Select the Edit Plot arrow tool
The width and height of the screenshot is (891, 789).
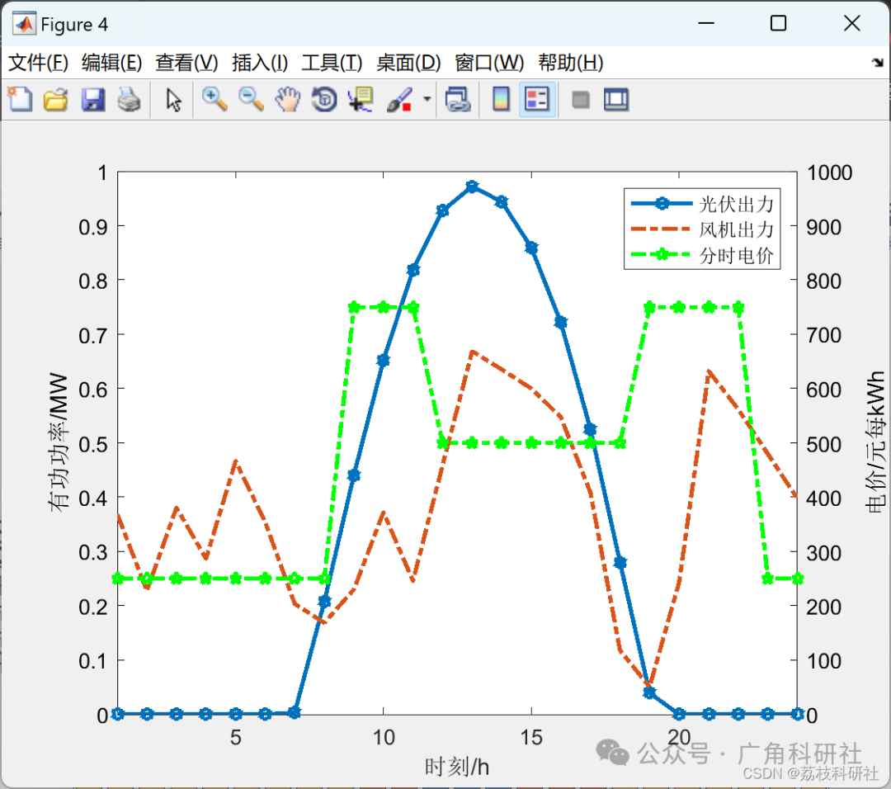173,100
